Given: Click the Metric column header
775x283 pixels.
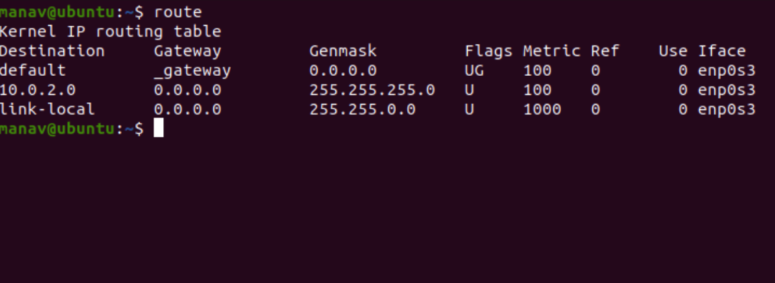Looking at the screenshot, I should coord(552,51).
